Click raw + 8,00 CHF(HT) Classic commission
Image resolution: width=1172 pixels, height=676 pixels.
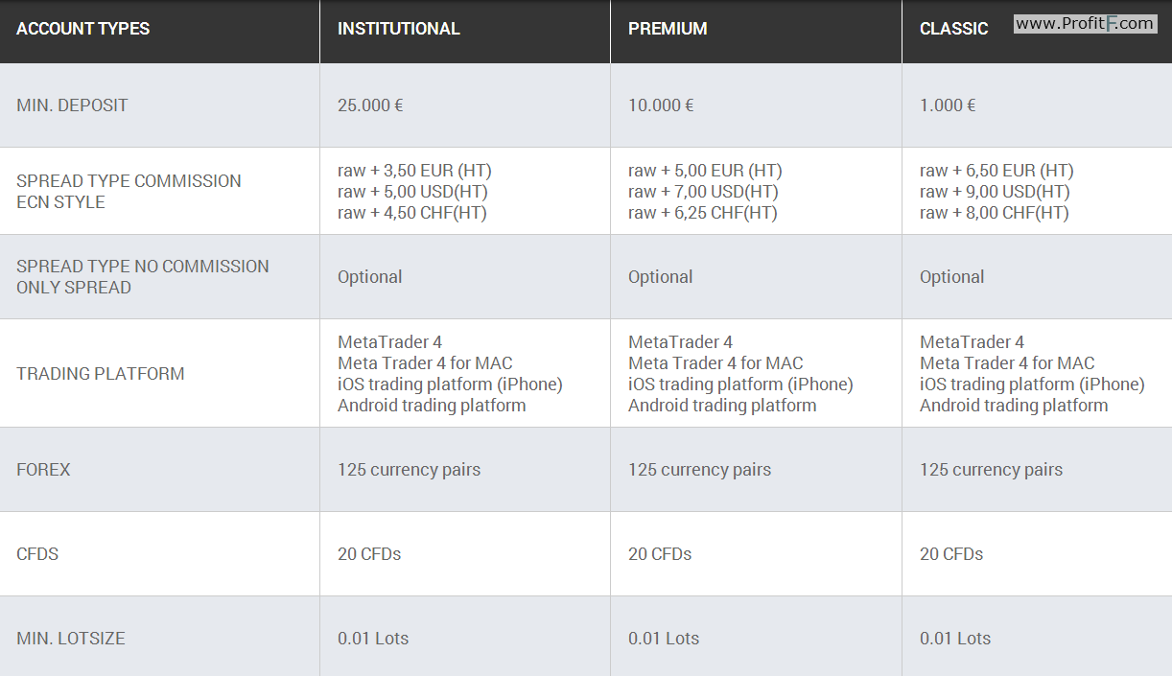pyautogui.click(x=995, y=213)
